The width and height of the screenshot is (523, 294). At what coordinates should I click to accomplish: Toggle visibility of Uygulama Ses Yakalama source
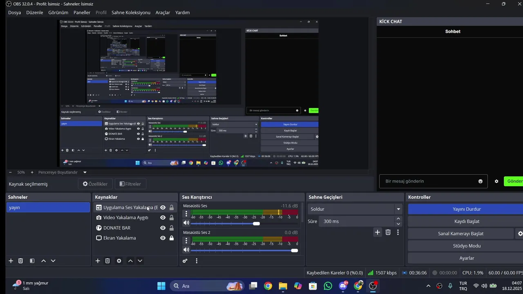(x=163, y=207)
